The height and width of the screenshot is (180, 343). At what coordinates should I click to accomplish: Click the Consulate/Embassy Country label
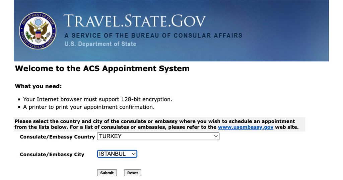(x=57, y=137)
